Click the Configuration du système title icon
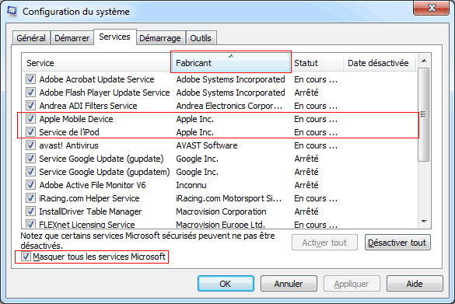This screenshot has width=455, height=304. tap(12, 11)
